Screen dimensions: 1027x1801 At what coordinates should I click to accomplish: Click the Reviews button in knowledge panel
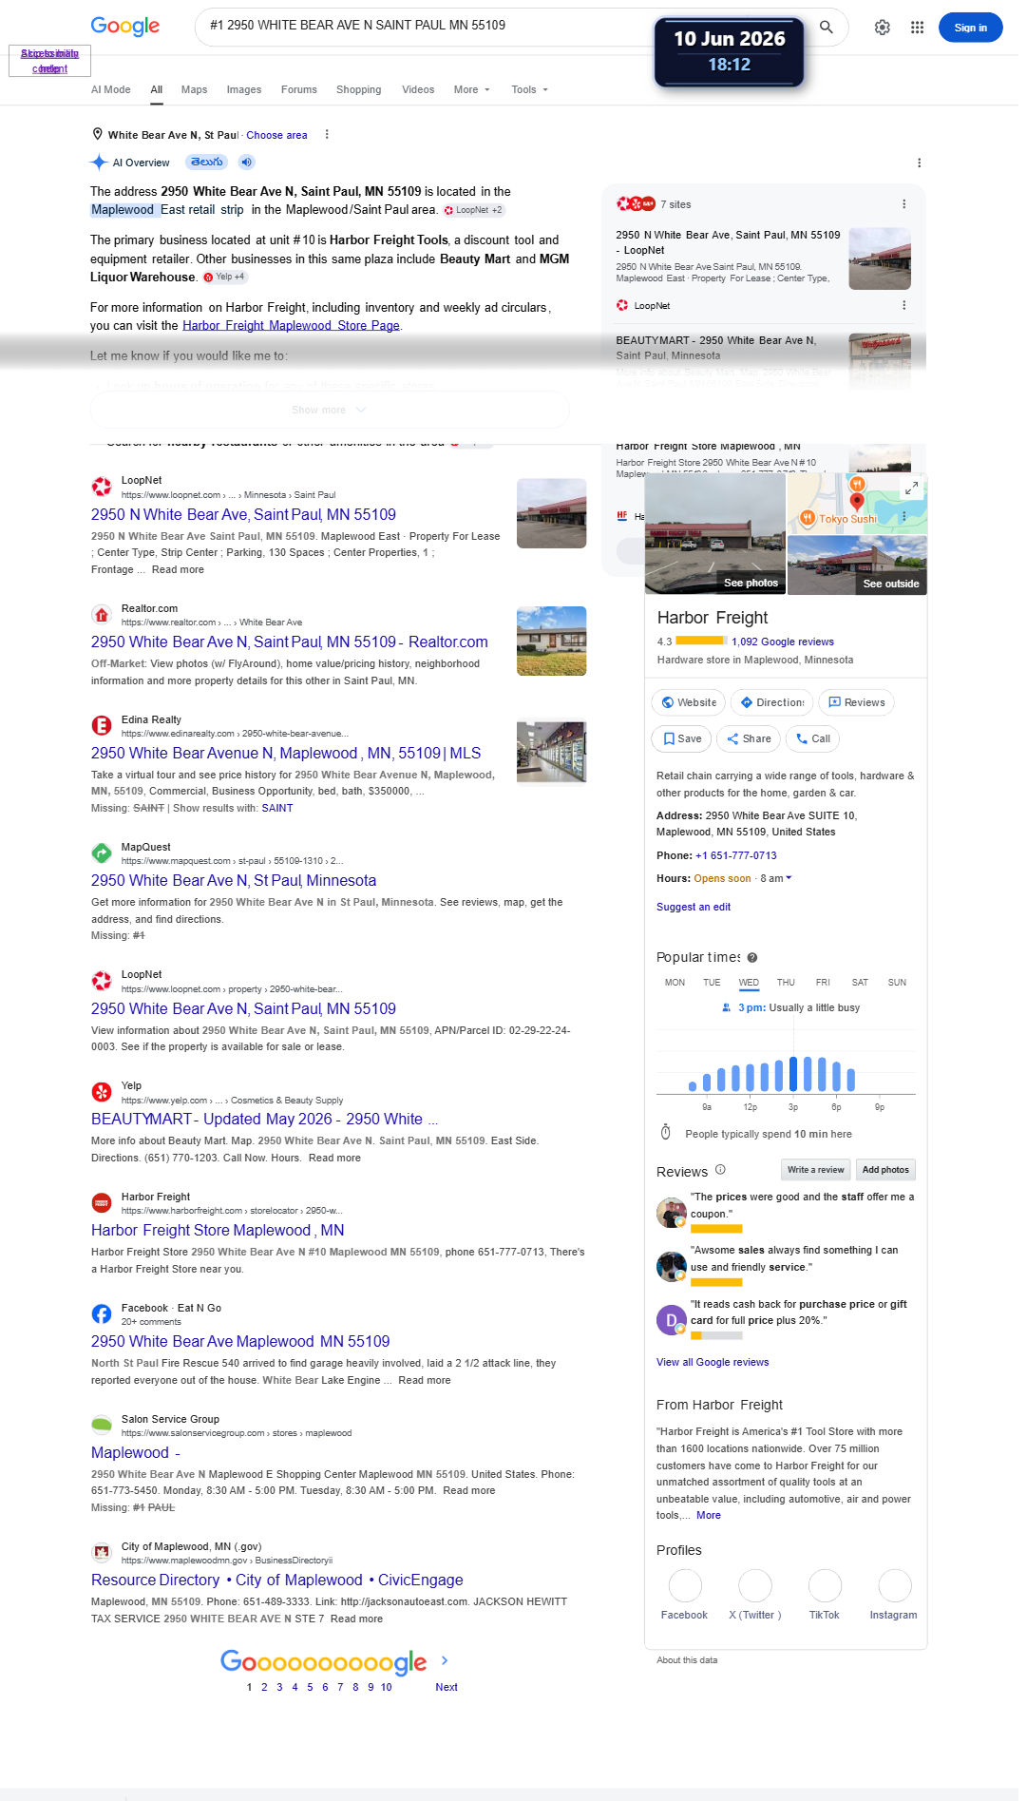tap(856, 702)
